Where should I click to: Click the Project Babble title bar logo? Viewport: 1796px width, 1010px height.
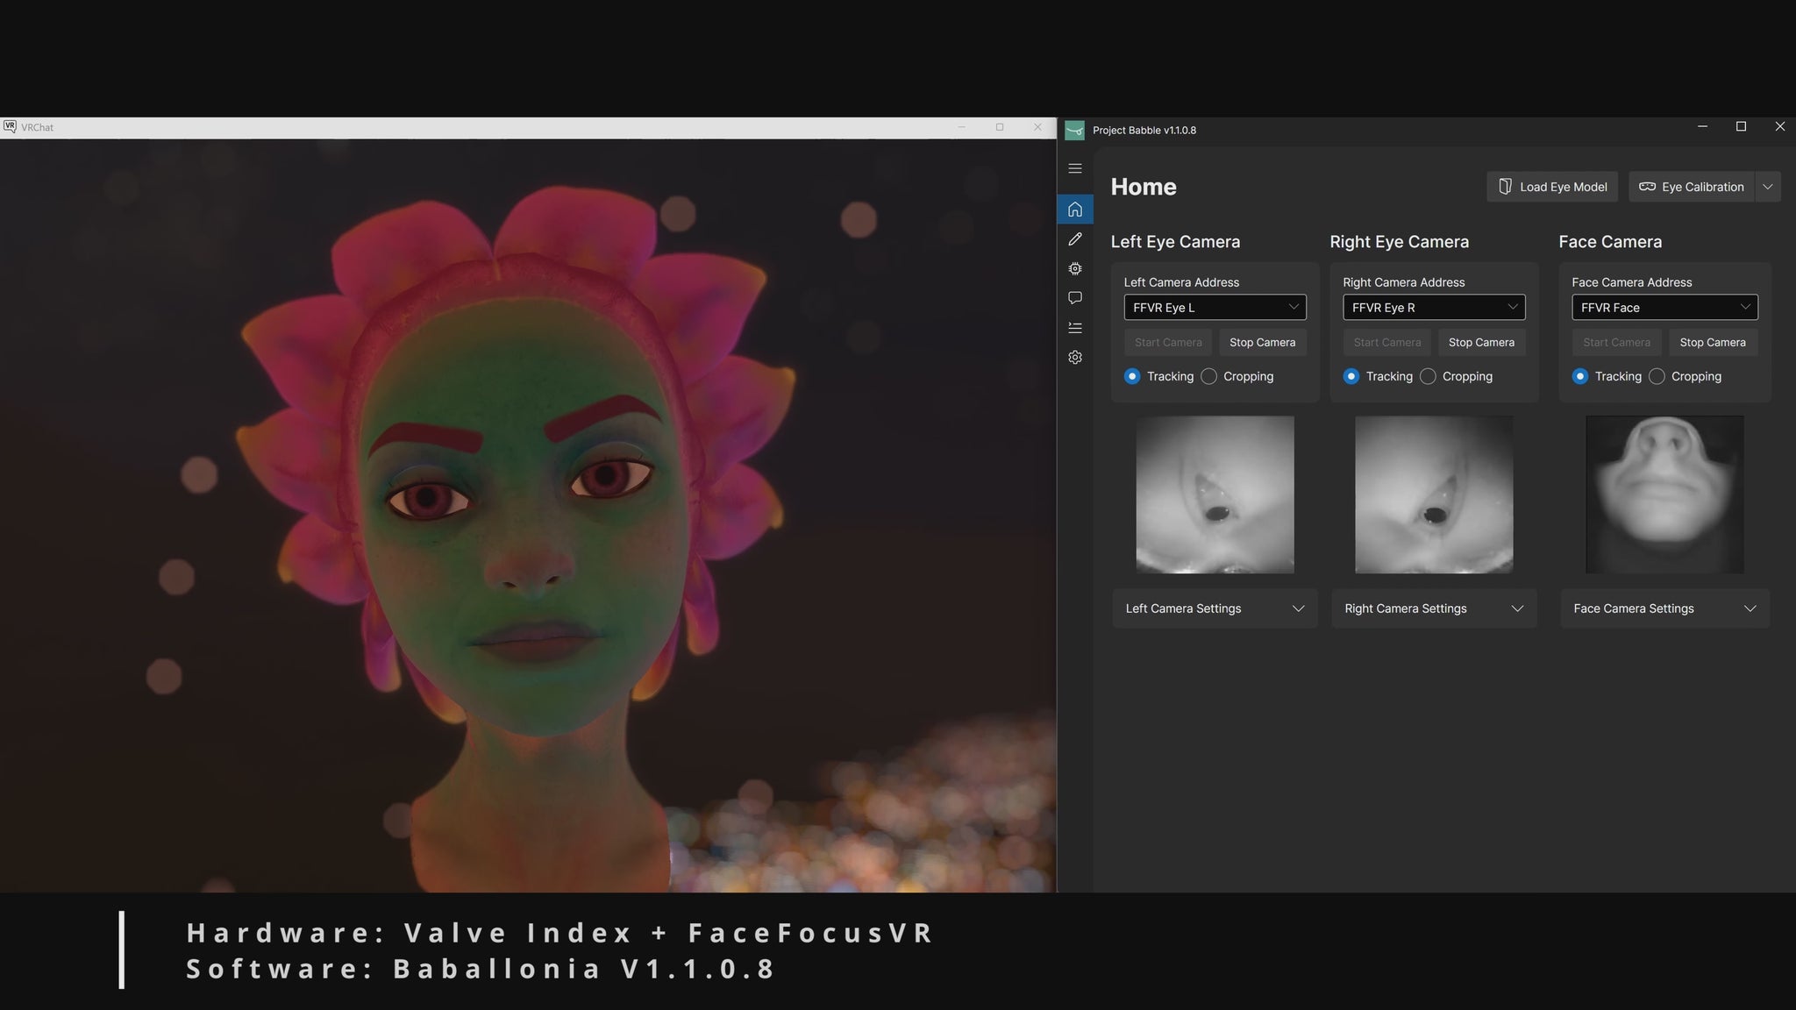pos(1074,130)
